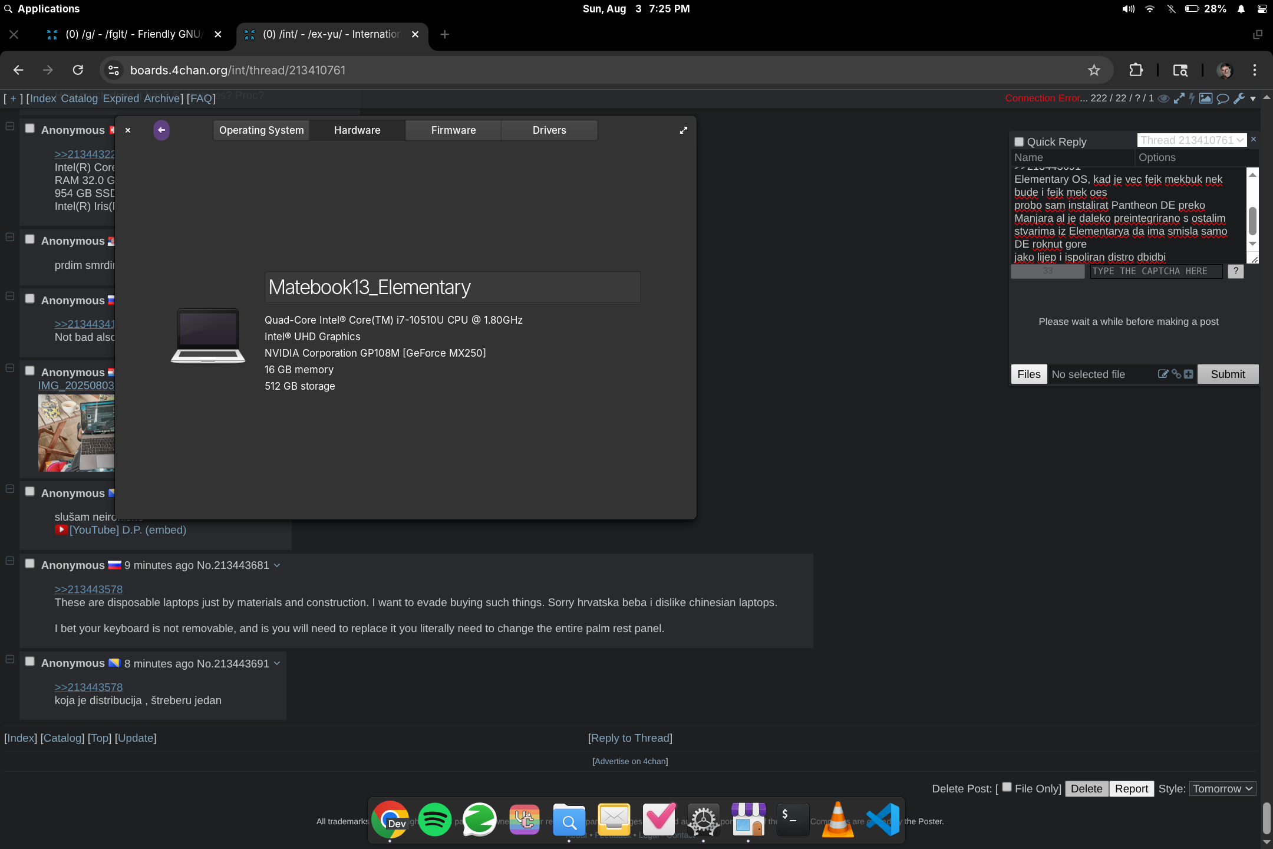This screenshot has height=849, width=1273.
Task: Click the speech bubble quick reply icon in the header
Action: pyautogui.click(x=1222, y=98)
